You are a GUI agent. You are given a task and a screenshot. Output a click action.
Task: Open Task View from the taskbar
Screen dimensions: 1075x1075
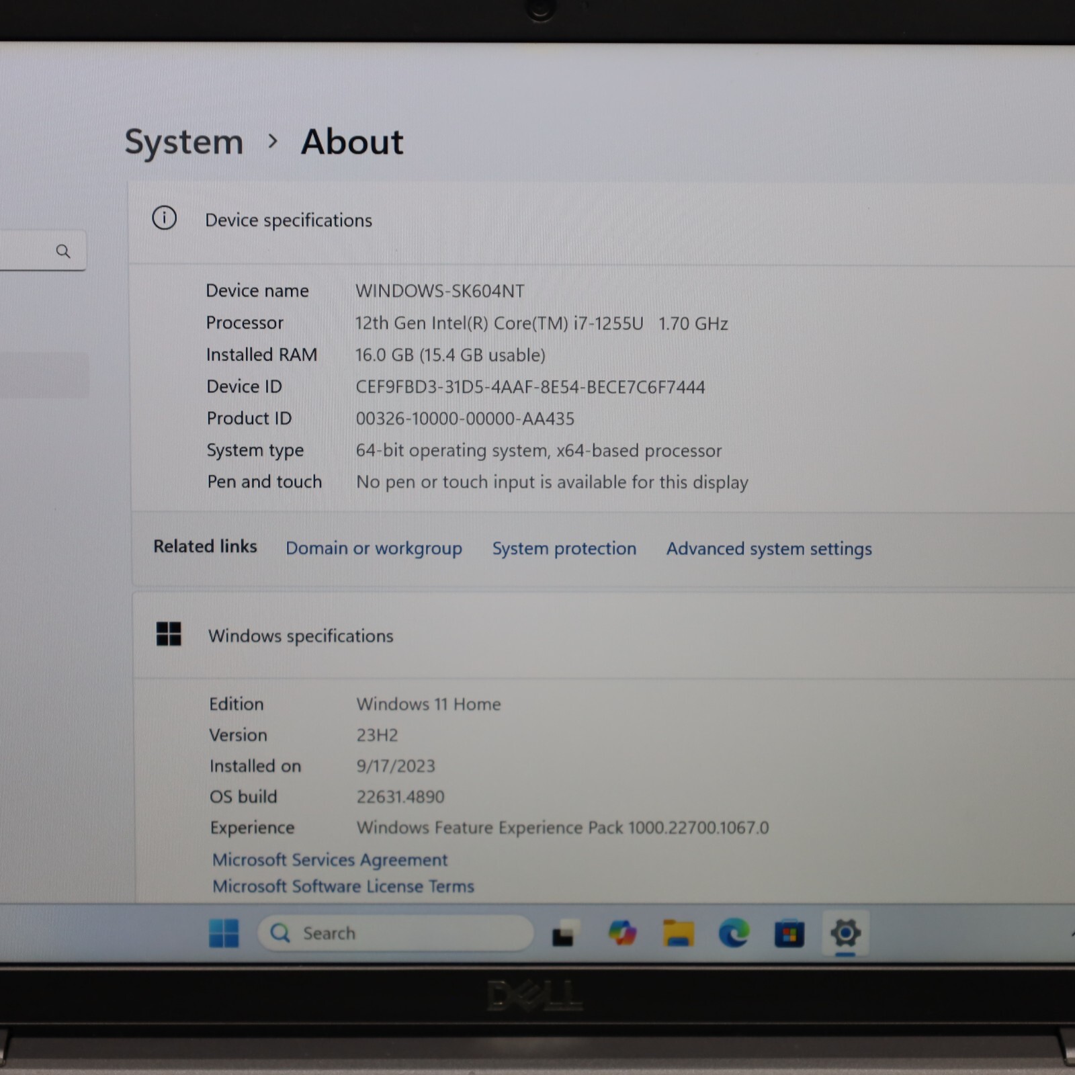565,933
